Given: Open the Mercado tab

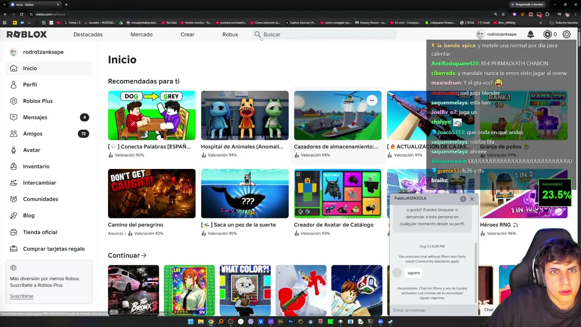Looking at the screenshot, I should pyautogui.click(x=142, y=35).
